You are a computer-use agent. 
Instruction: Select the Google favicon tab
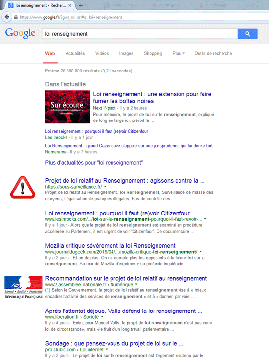coord(11,5)
